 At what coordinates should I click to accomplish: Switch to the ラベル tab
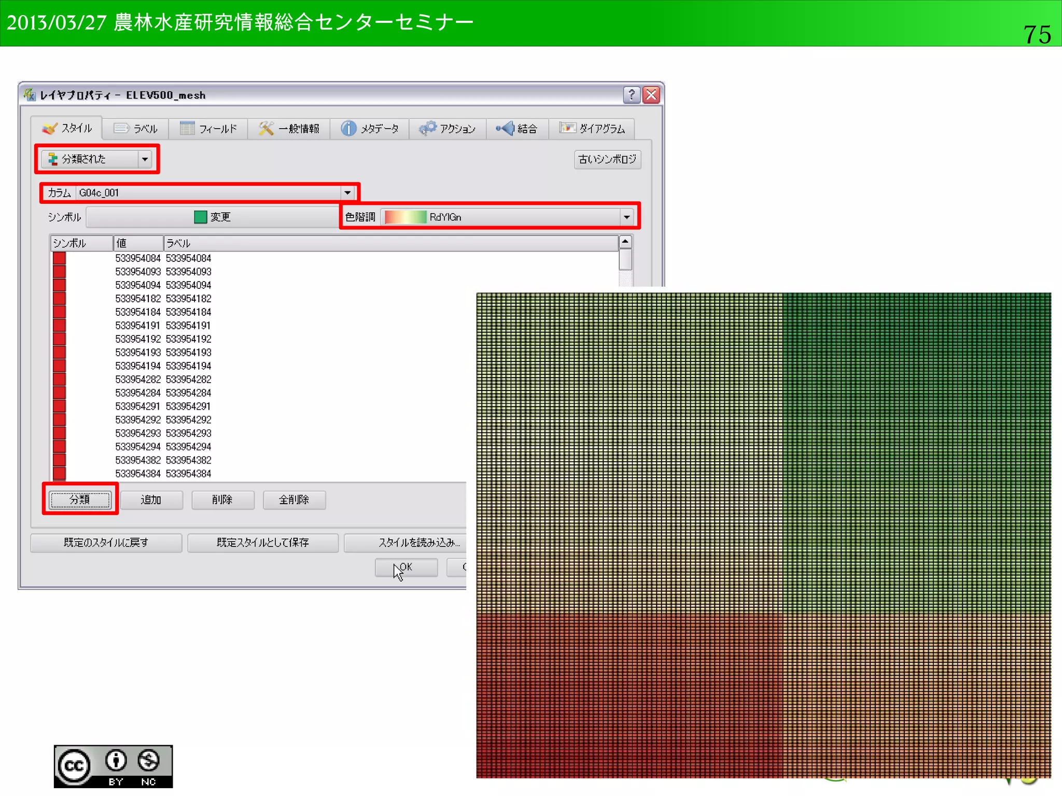click(136, 129)
